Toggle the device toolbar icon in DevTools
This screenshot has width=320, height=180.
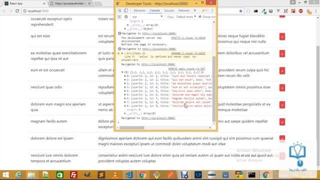(x=125, y=10)
